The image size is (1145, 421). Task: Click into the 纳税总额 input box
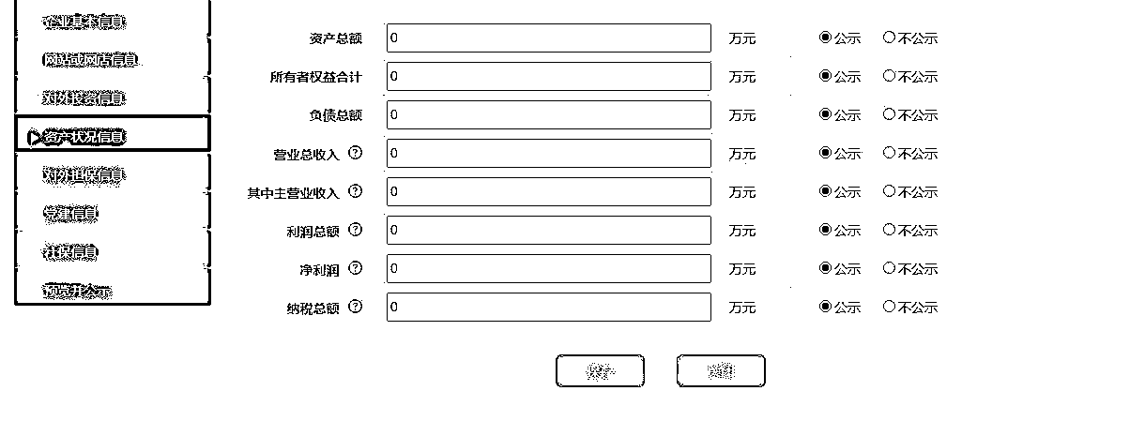pos(549,307)
